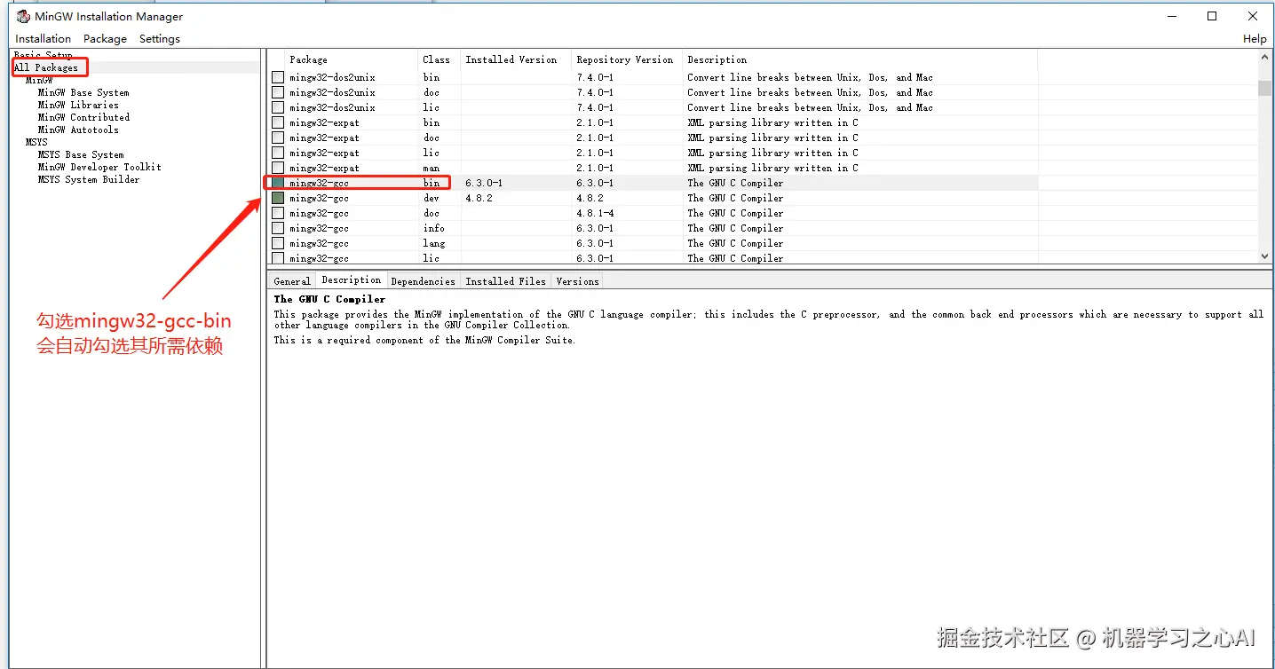Mark checkbox of mingw32-dos2unix doc row
This screenshot has width=1275, height=669.
278,92
